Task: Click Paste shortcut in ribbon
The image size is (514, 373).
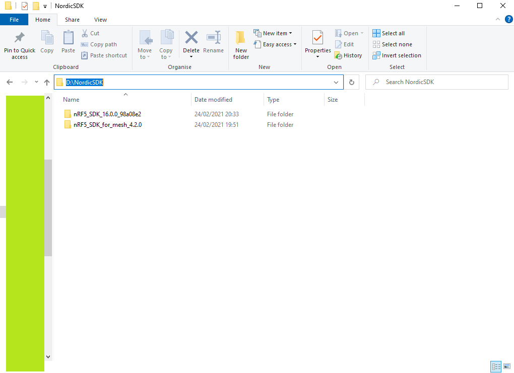Action: click(x=104, y=55)
